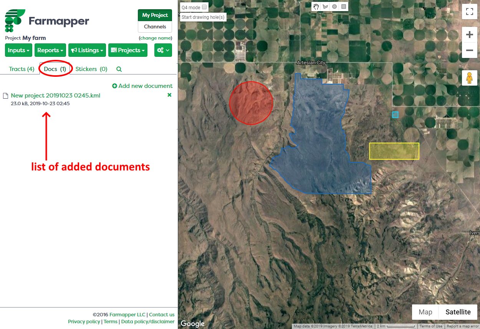
Task: Zoom in on the map
Action: 469,35
